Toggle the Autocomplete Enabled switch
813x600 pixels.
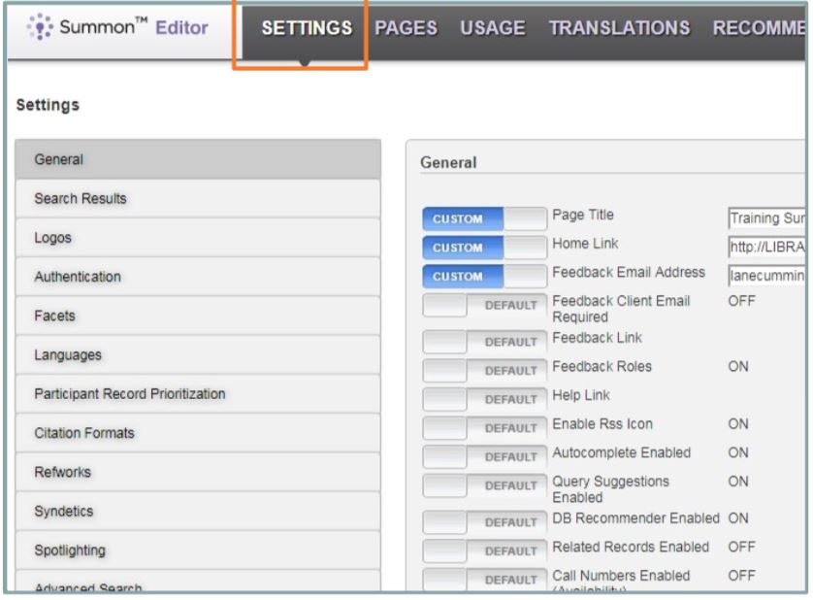[484, 456]
